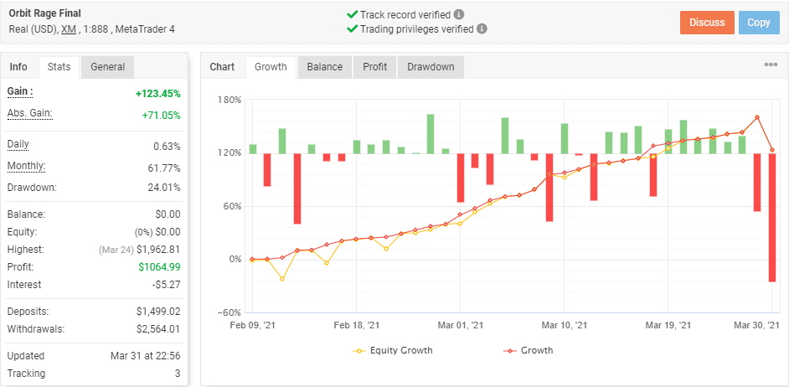The width and height of the screenshot is (789, 387).
Task: Open the chart three-dots options menu
Action: (x=771, y=65)
